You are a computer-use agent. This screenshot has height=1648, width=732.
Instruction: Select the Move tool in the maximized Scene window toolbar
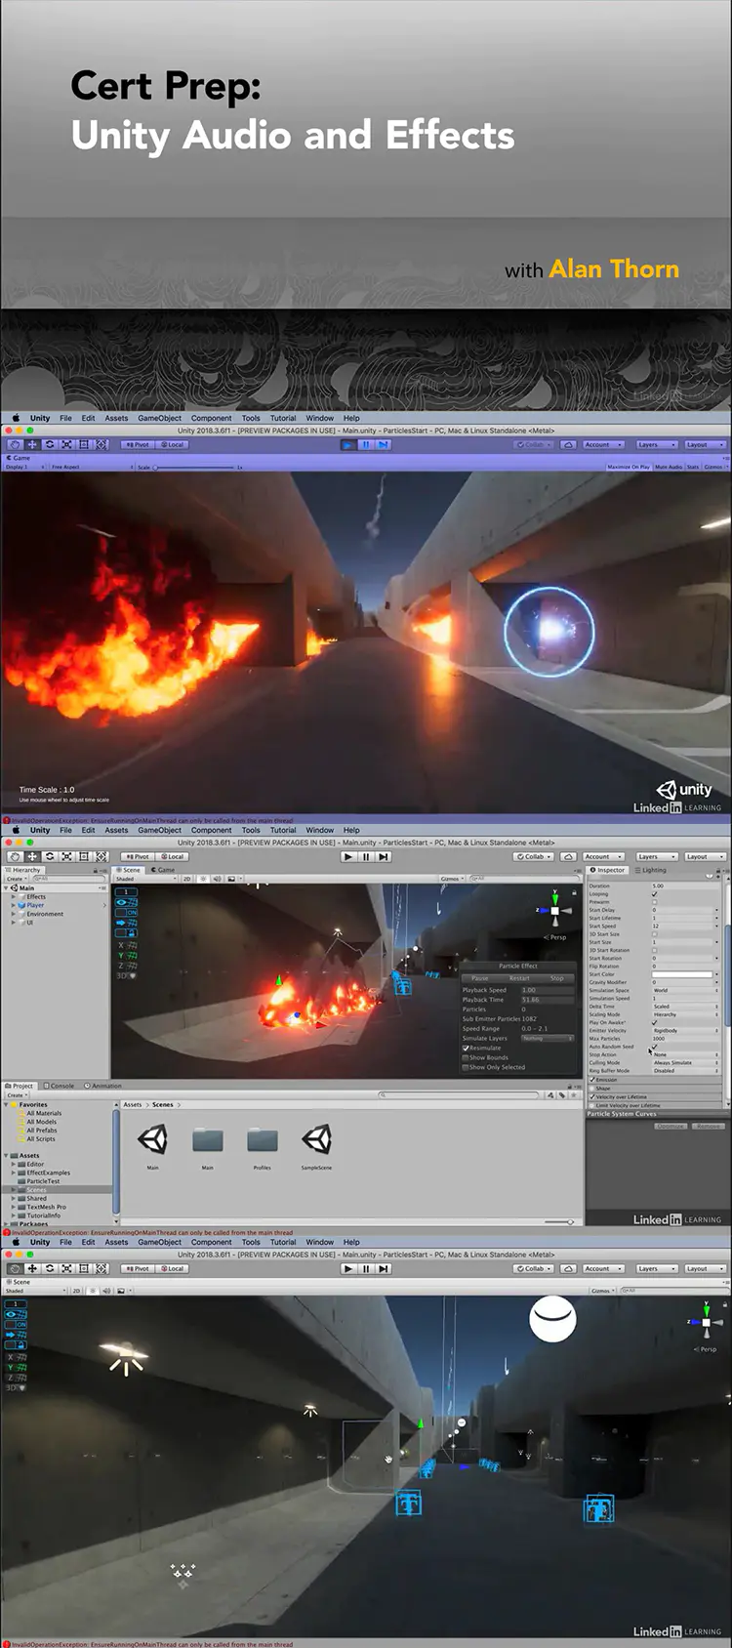tap(32, 1268)
